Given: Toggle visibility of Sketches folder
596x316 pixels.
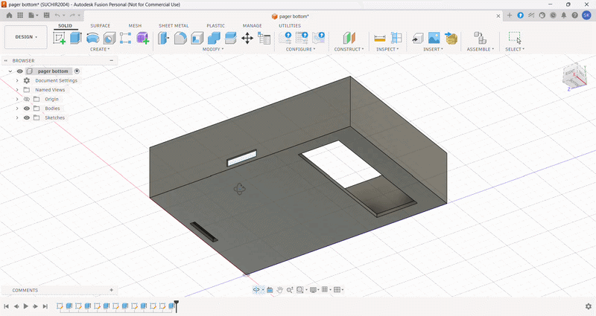Looking at the screenshot, I should [x=27, y=117].
